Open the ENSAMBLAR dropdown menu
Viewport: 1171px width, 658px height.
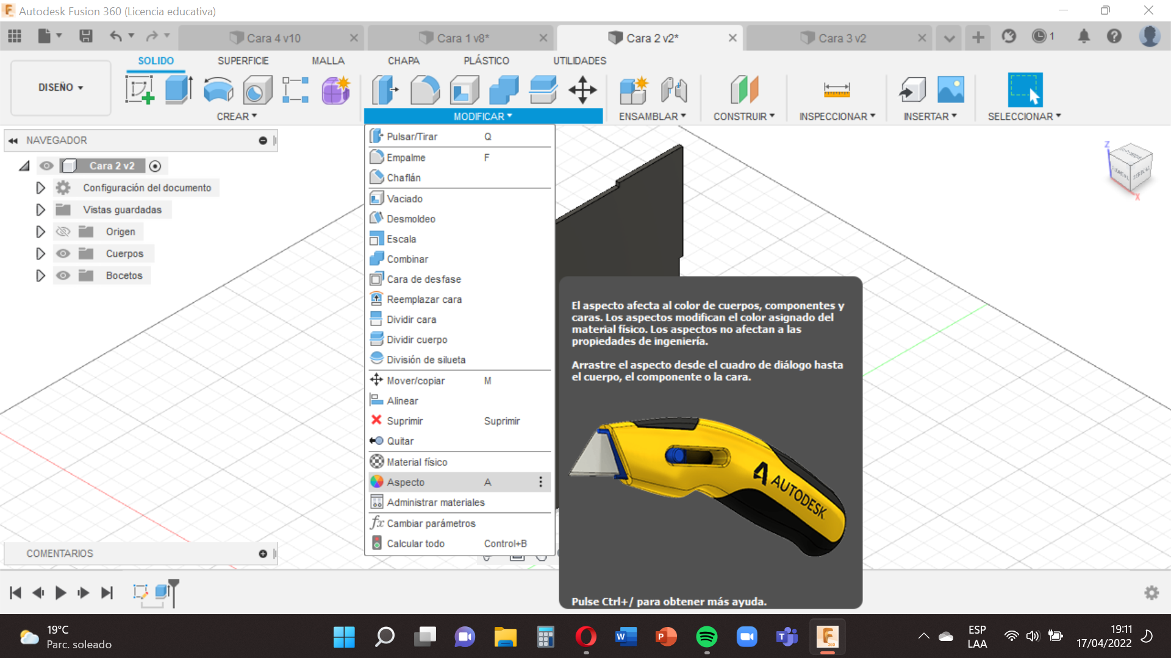coord(653,116)
